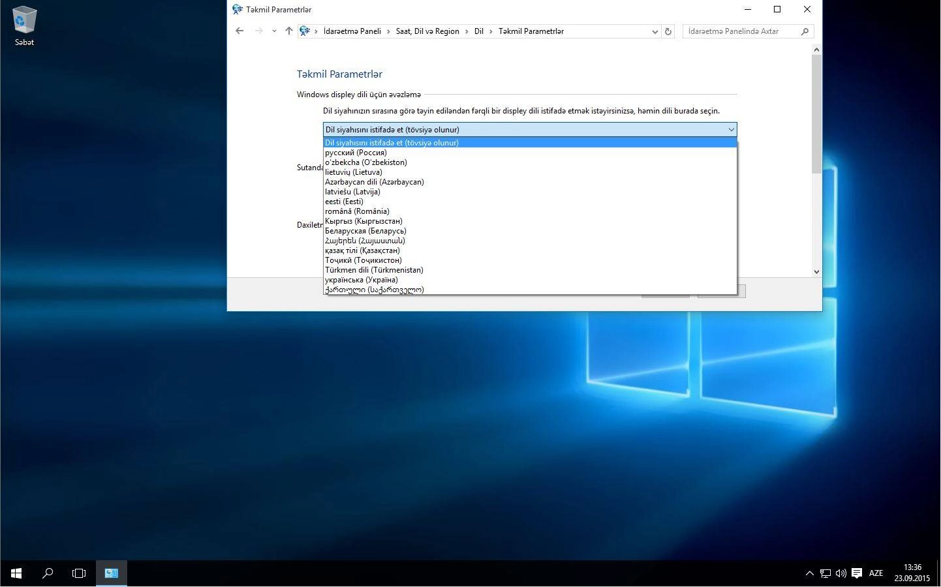Viewport: 941px width, 587px height.
Task: Refresh the address bar location
Action: pos(668,31)
